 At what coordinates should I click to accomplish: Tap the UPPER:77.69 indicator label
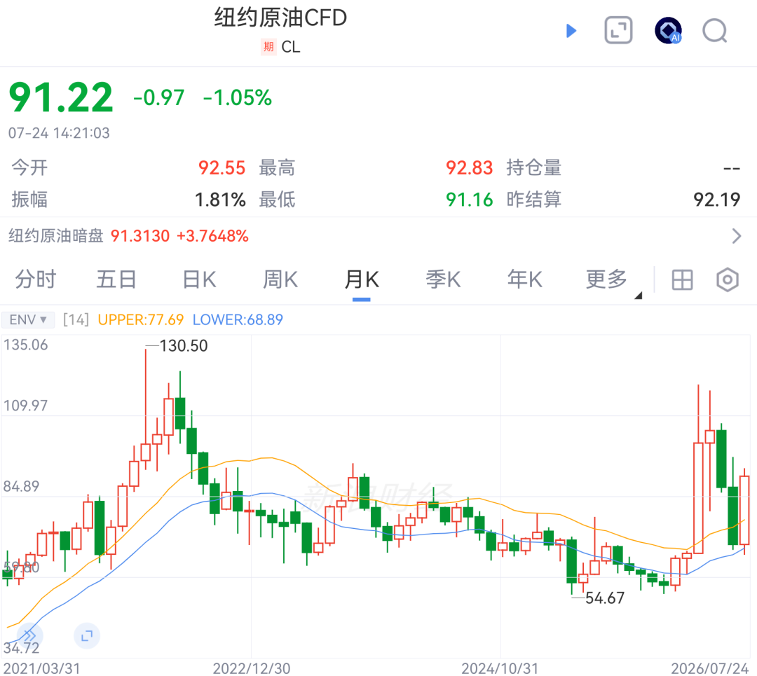[x=140, y=319]
